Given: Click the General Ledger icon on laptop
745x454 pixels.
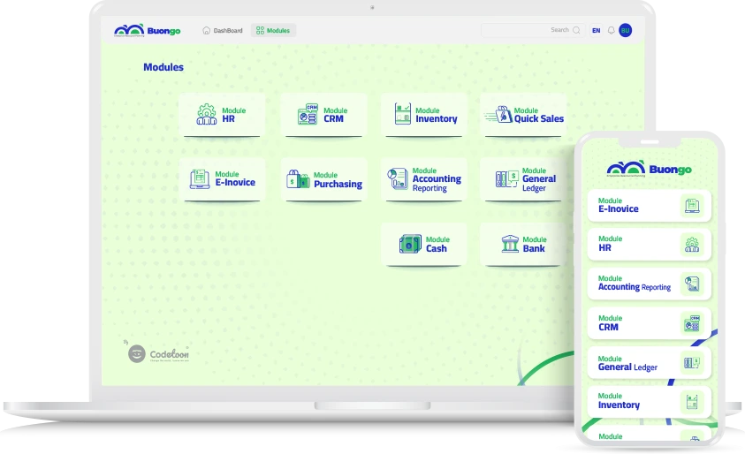Looking at the screenshot, I should pyautogui.click(x=506, y=178).
